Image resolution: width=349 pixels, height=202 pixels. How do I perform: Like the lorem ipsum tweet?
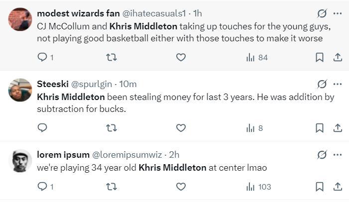coord(181,187)
